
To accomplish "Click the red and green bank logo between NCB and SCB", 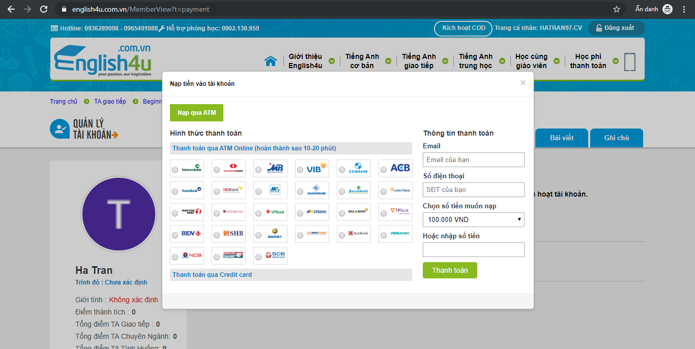I will [x=234, y=255].
